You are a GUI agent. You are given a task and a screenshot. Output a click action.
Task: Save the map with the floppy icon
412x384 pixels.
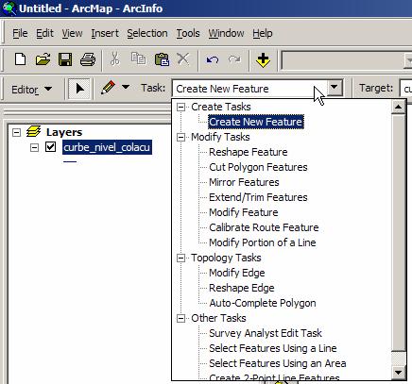click(x=65, y=59)
